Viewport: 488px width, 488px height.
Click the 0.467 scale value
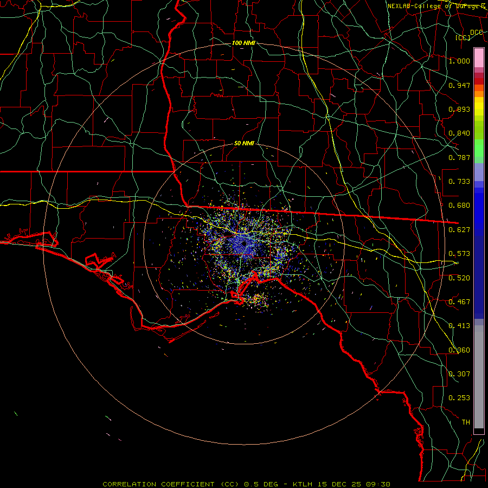click(x=459, y=302)
